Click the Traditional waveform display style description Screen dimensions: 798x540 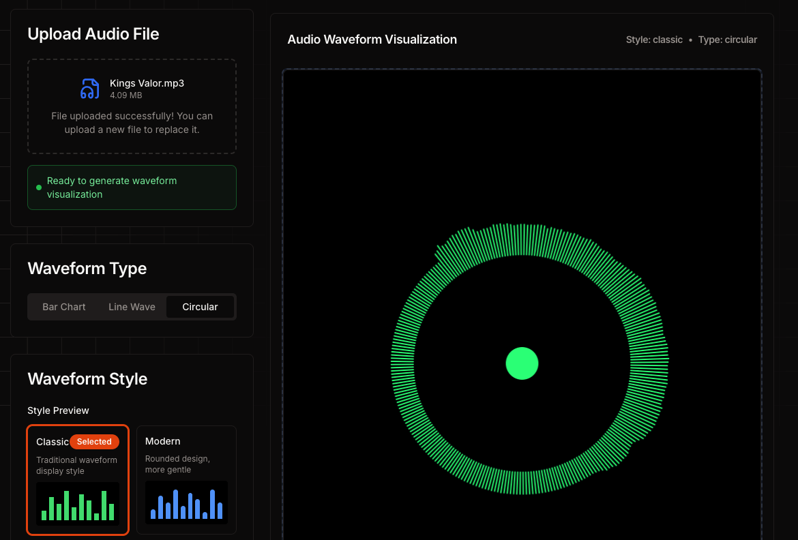click(77, 465)
